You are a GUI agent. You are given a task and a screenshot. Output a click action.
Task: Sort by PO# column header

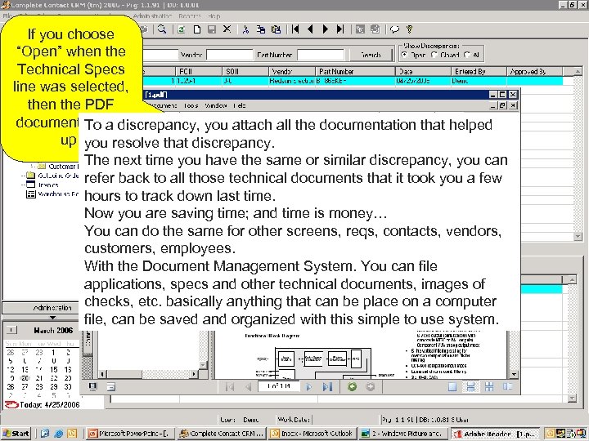pyautogui.click(x=199, y=71)
